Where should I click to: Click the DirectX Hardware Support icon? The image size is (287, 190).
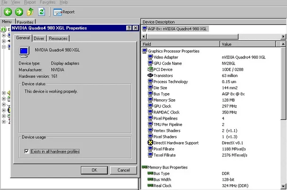point(150,142)
